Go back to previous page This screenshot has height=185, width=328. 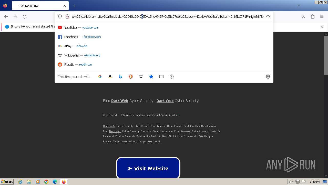6,16
